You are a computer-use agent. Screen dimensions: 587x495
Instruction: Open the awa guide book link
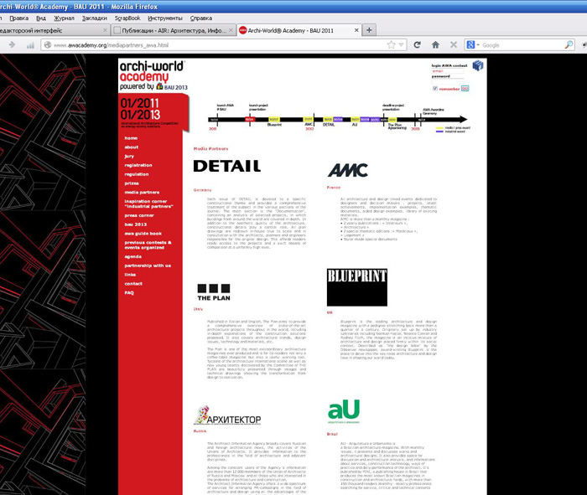[x=143, y=234]
